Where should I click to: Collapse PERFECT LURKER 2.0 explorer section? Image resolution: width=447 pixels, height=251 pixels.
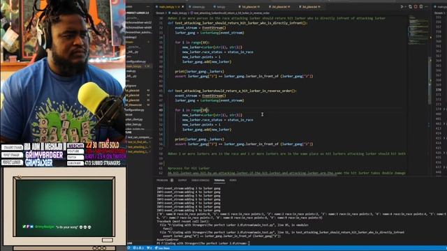pos(138,13)
